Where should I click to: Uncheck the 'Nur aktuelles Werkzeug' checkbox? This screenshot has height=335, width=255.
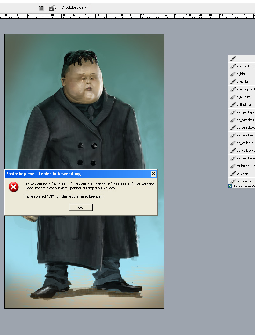click(230, 186)
